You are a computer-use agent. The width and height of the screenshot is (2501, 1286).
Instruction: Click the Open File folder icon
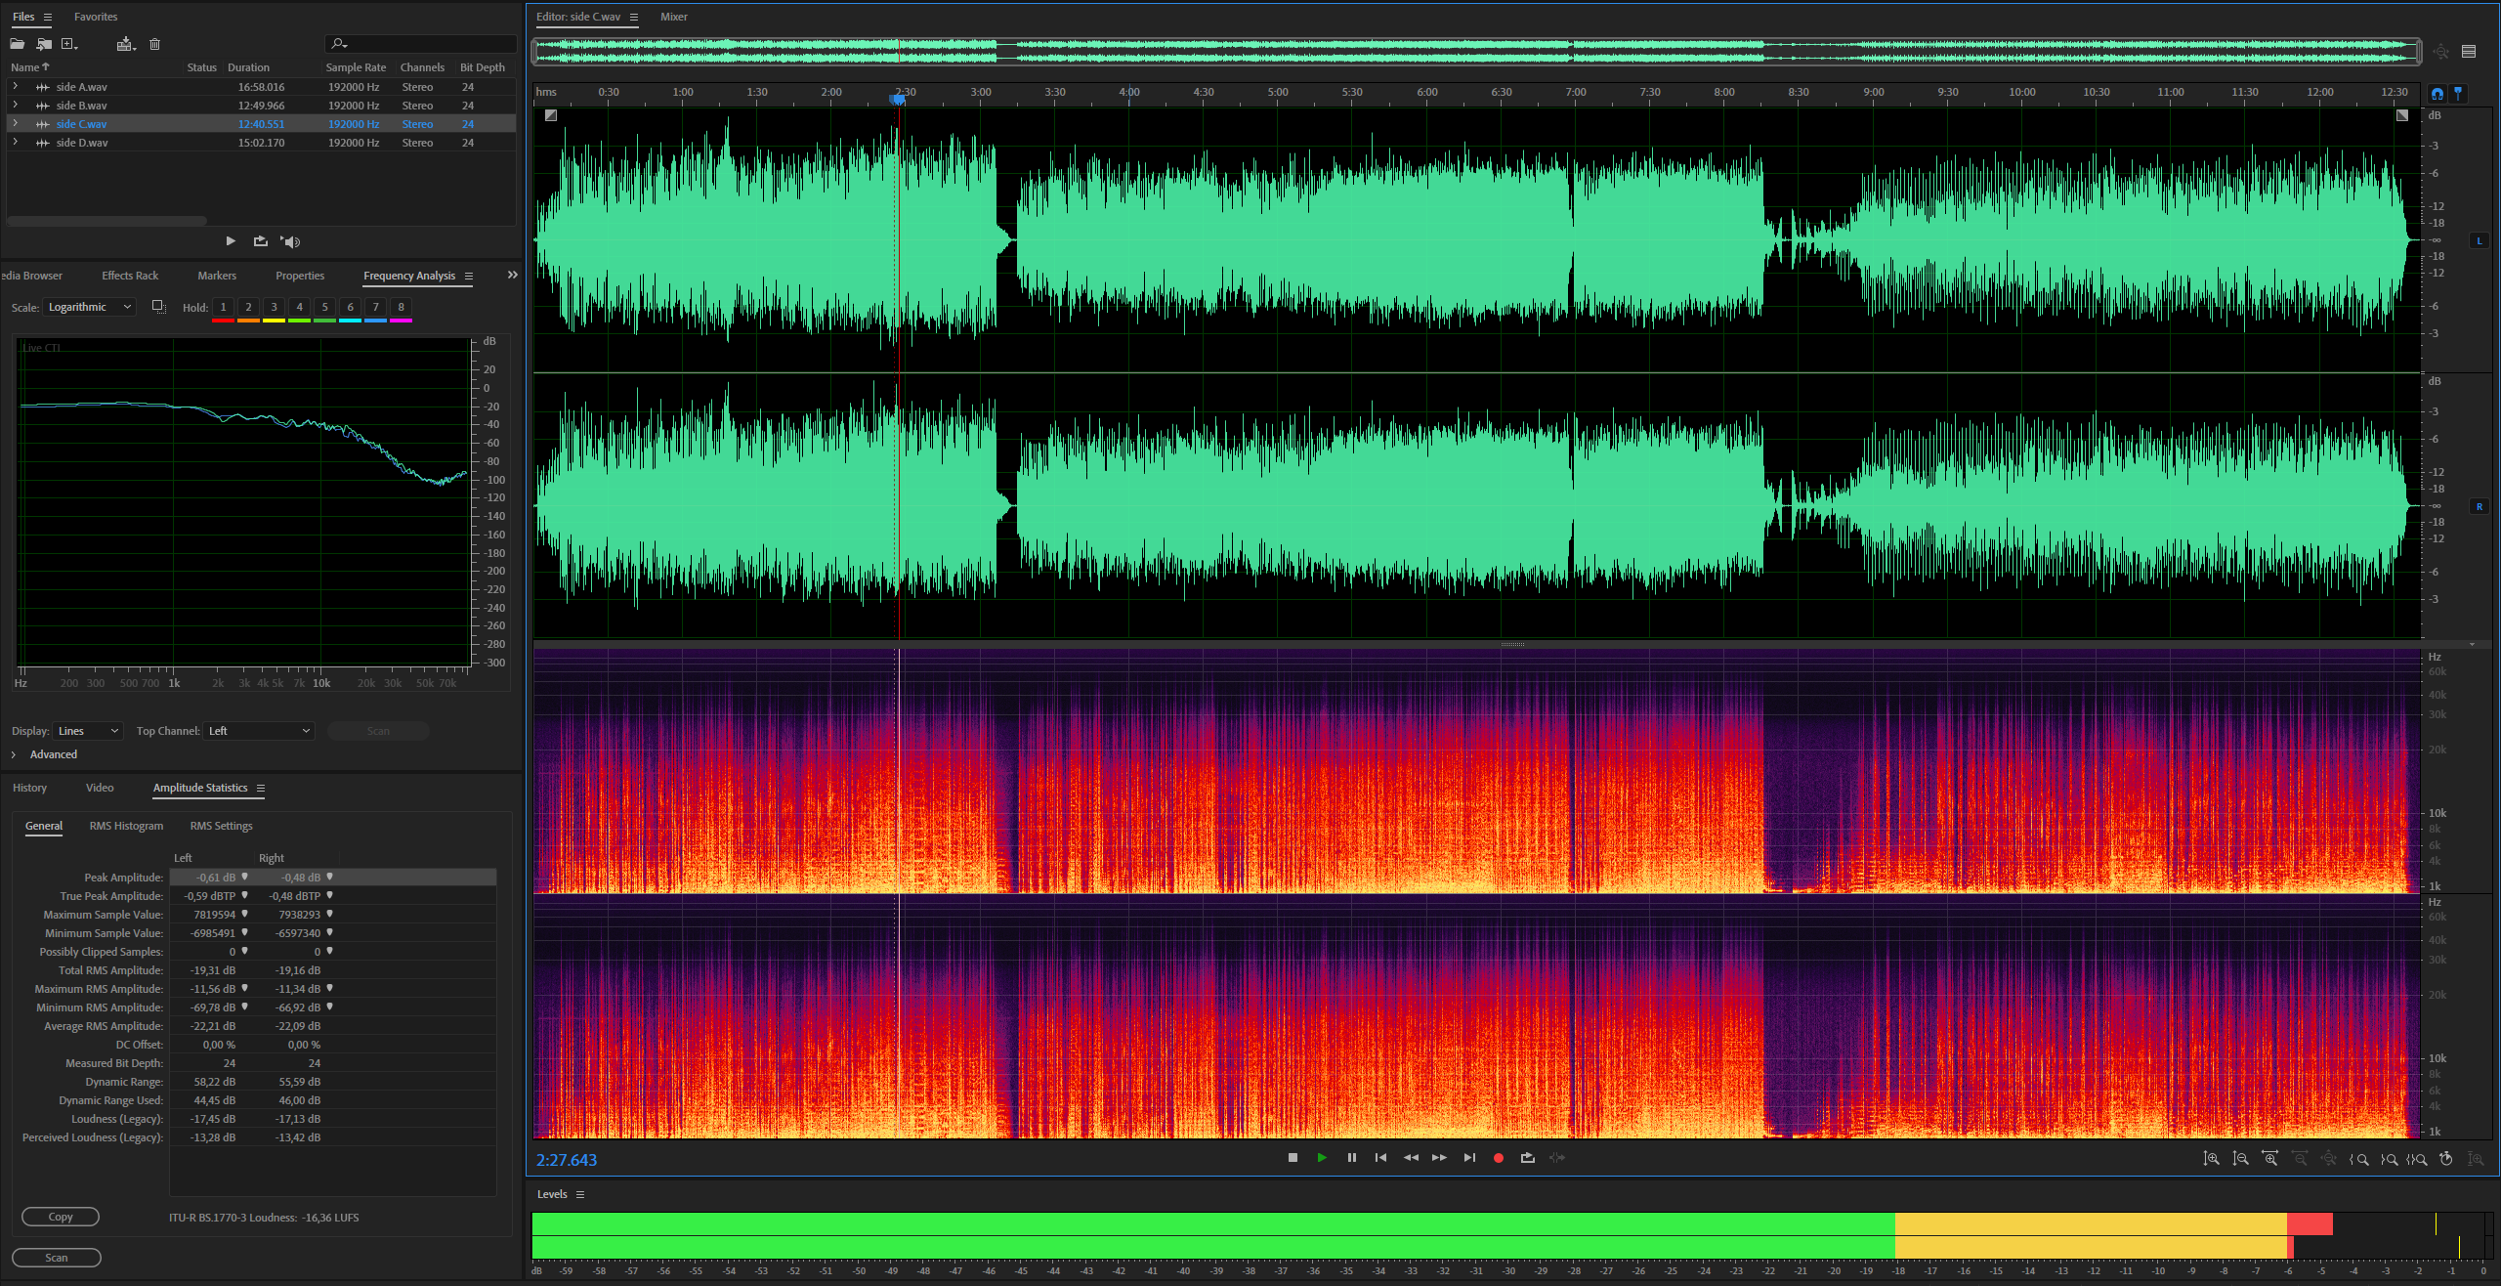click(18, 44)
